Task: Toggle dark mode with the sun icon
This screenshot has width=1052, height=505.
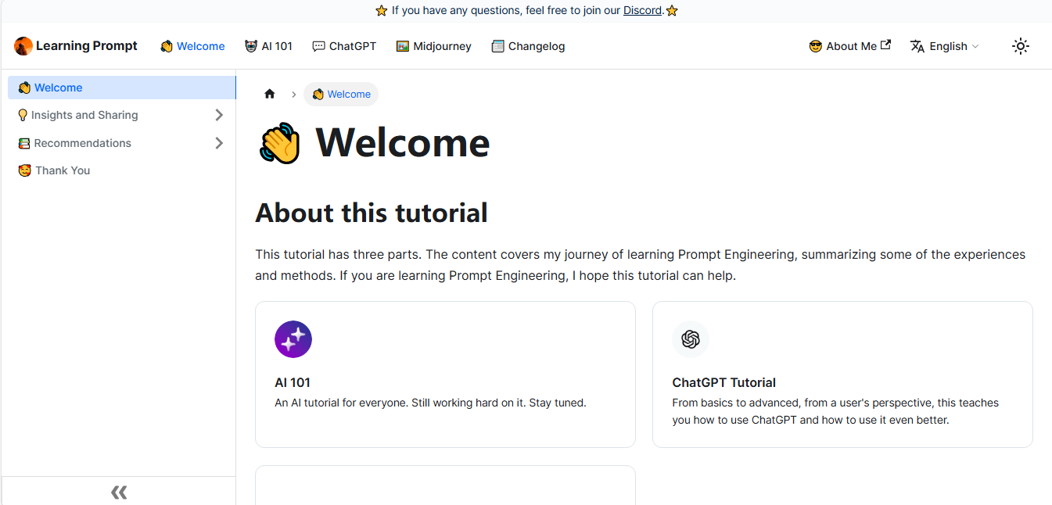Action: pyautogui.click(x=1020, y=46)
